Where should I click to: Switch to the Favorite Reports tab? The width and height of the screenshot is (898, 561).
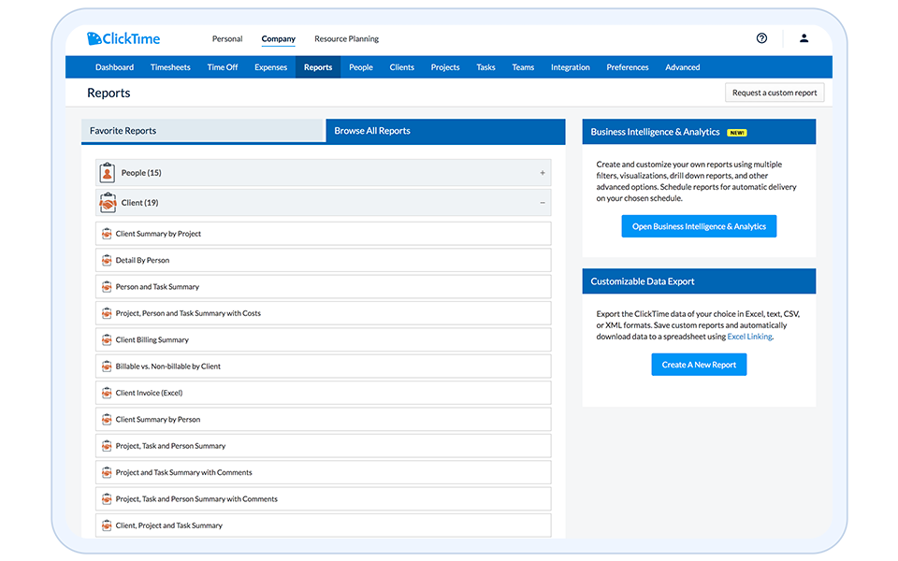(x=202, y=131)
